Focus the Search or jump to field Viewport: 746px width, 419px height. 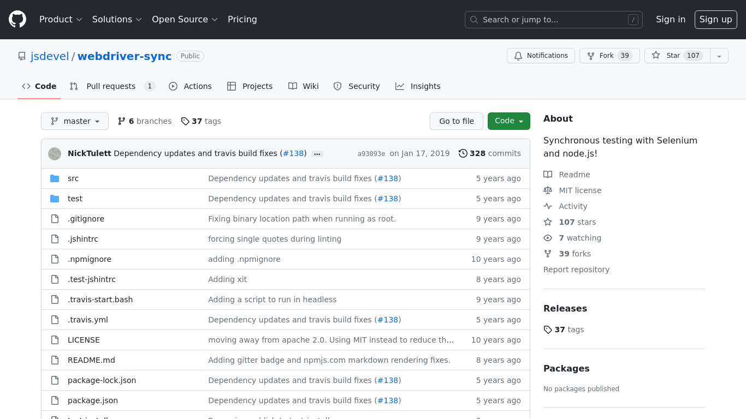pyautogui.click(x=554, y=20)
